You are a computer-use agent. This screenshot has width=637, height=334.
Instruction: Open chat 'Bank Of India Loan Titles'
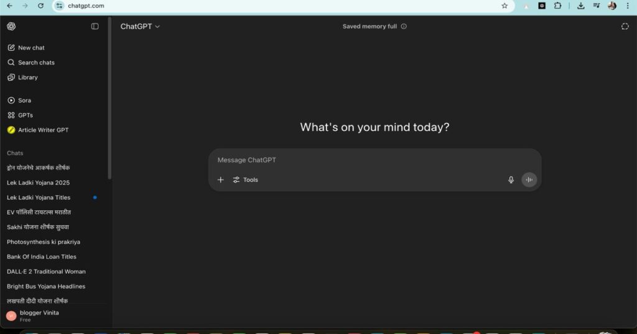click(x=42, y=256)
